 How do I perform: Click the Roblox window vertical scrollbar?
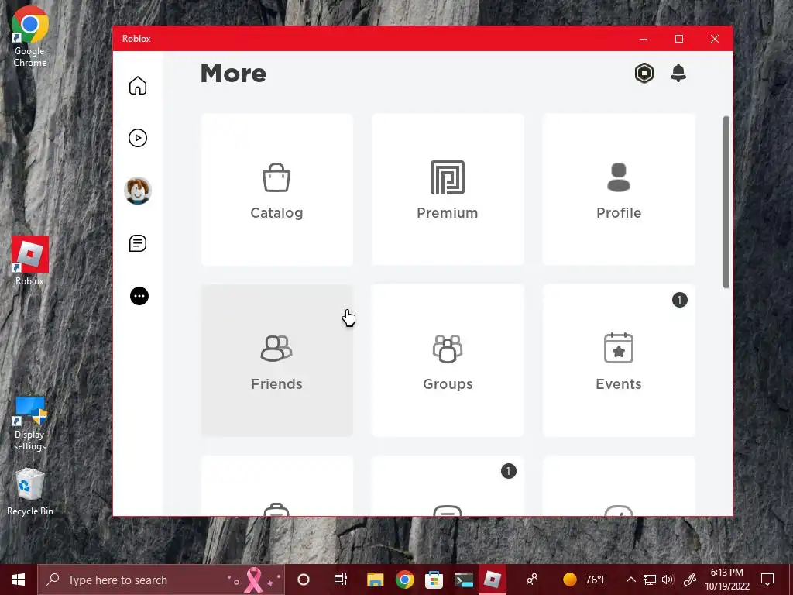pos(726,202)
